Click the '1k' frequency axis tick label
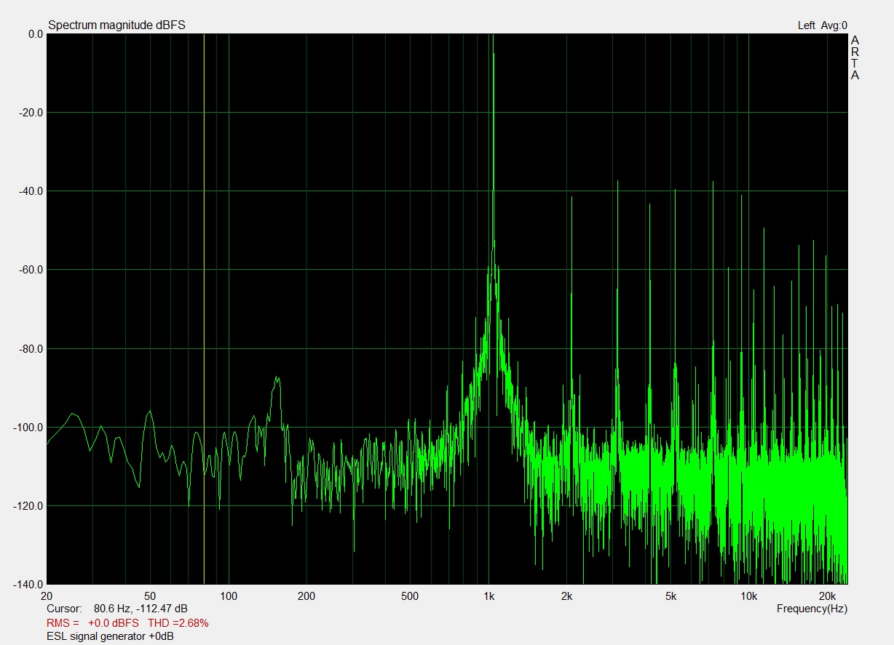 (488, 596)
